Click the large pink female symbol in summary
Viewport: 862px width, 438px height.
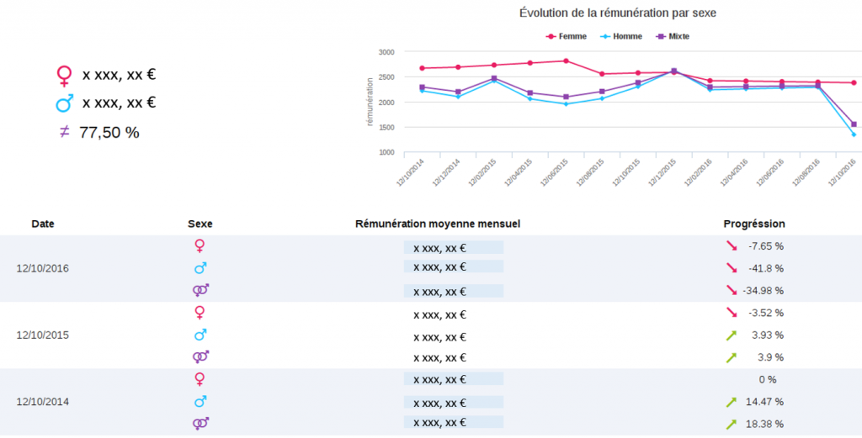pyautogui.click(x=64, y=77)
